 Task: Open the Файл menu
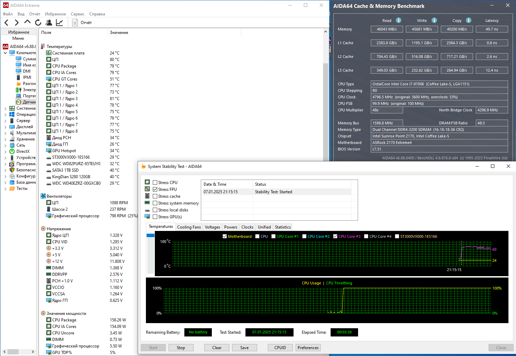(8, 14)
